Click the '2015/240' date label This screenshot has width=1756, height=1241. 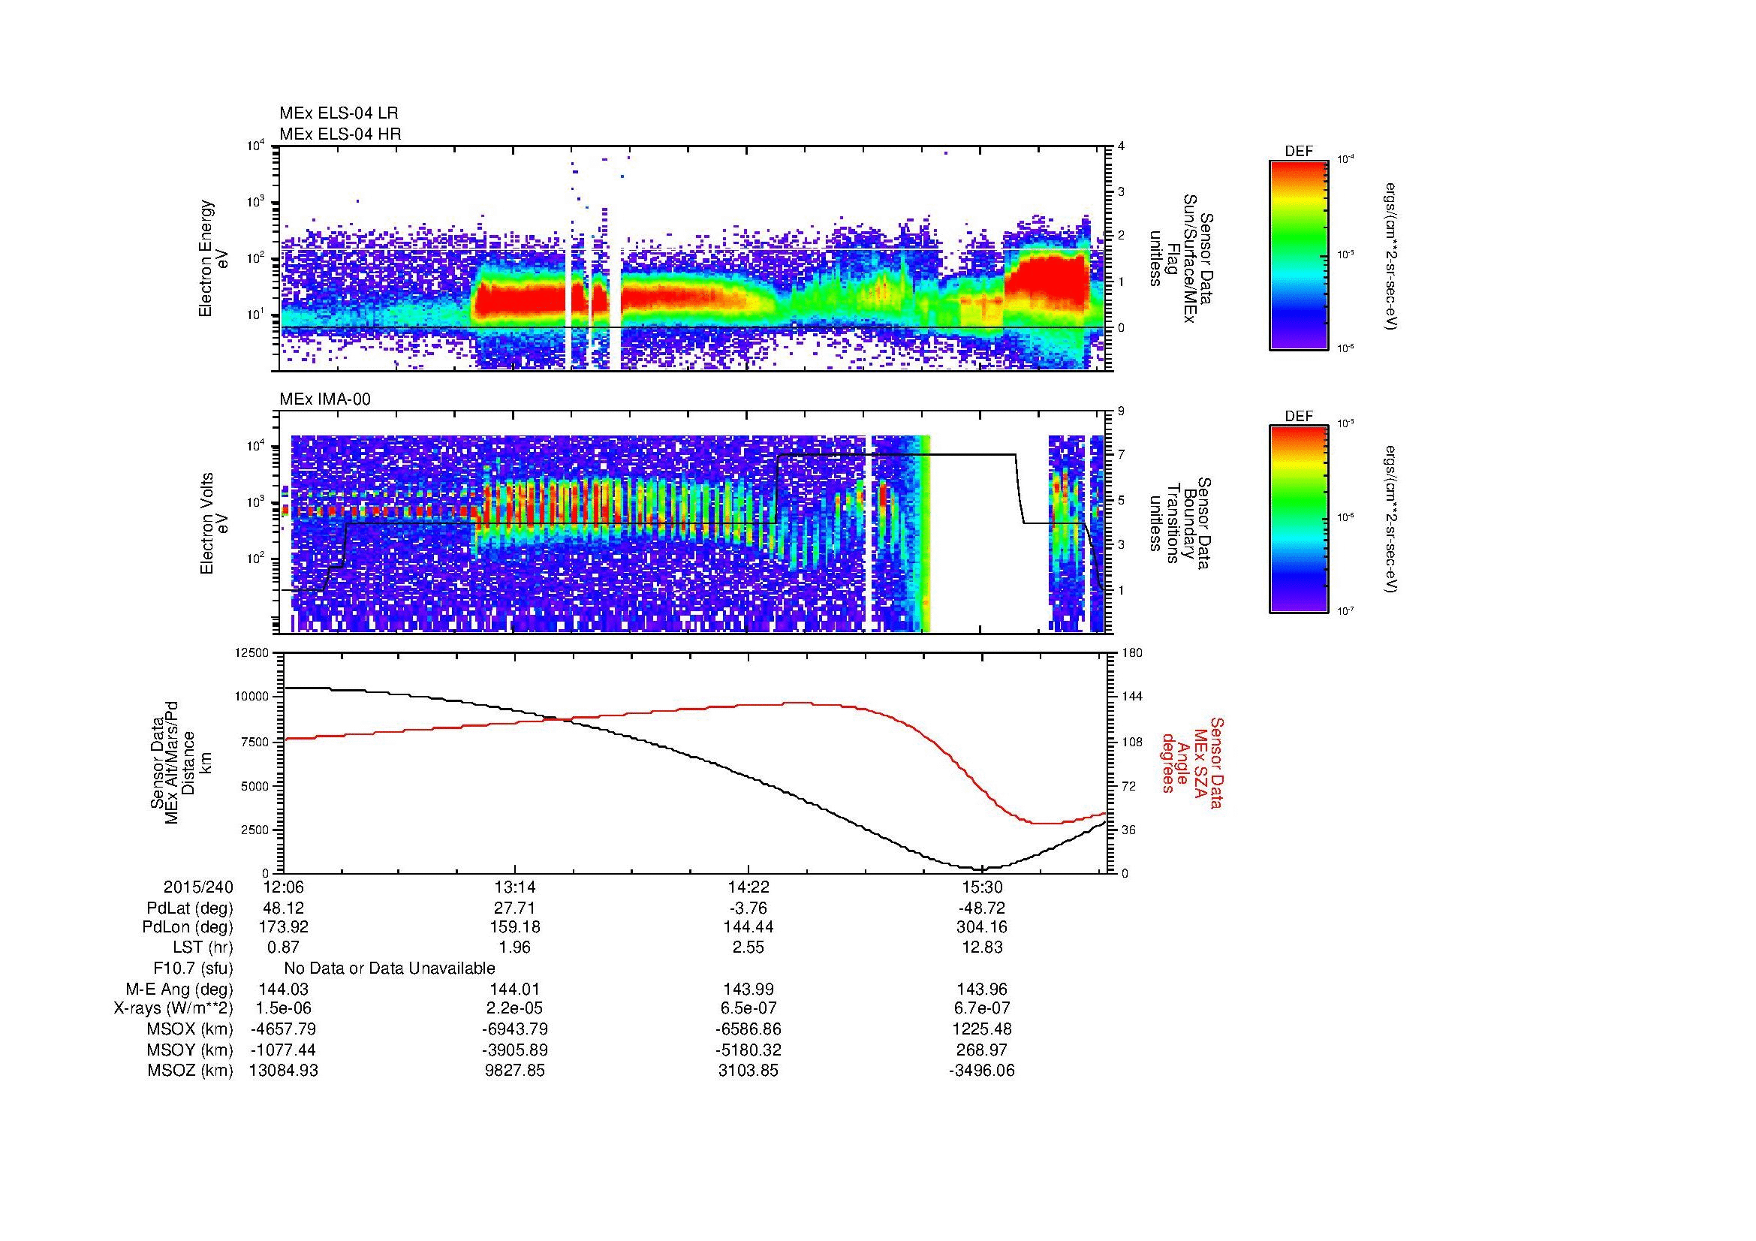pyautogui.click(x=198, y=887)
